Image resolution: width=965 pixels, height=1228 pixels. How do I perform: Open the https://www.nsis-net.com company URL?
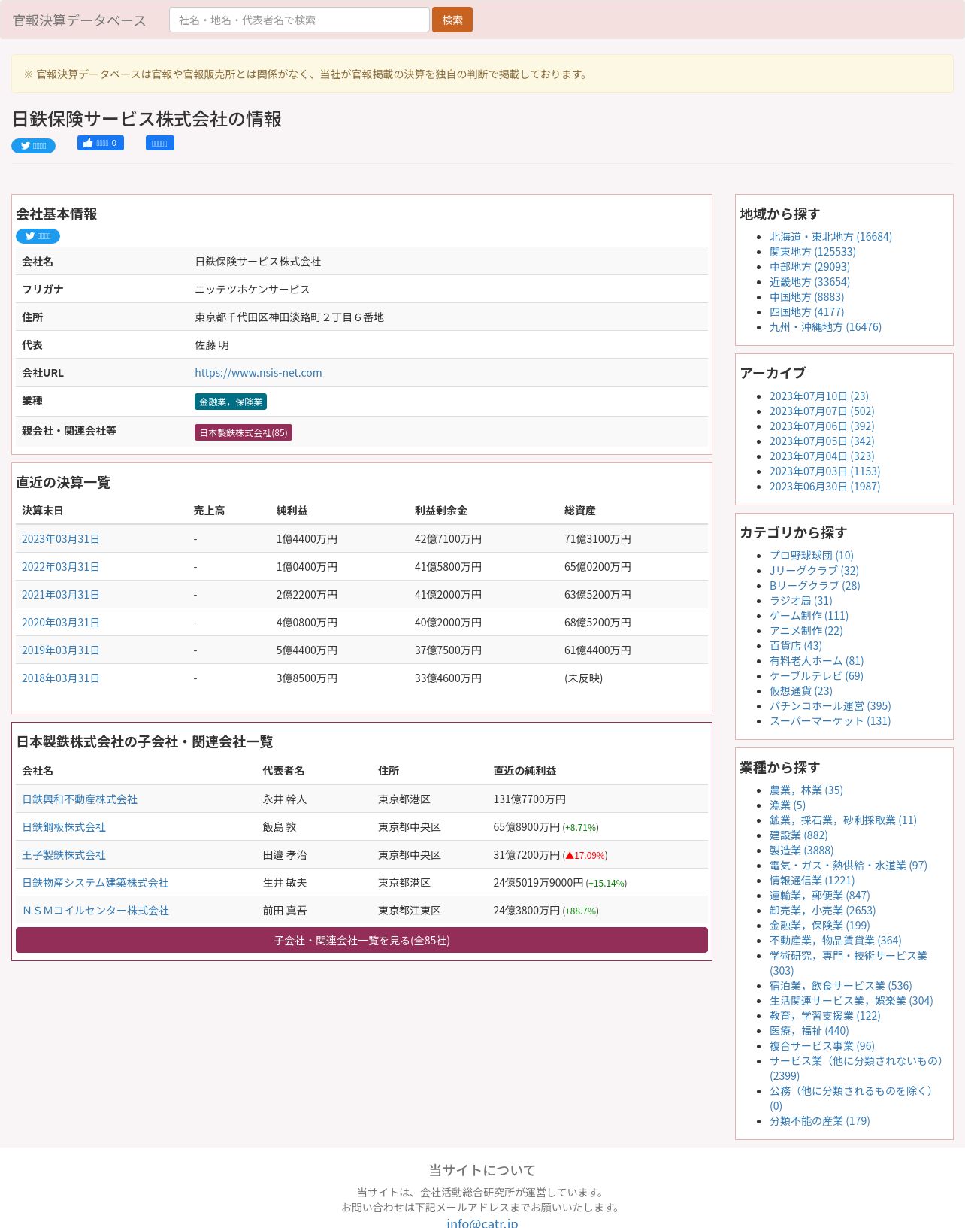pyautogui.click(x=259, y=373)
